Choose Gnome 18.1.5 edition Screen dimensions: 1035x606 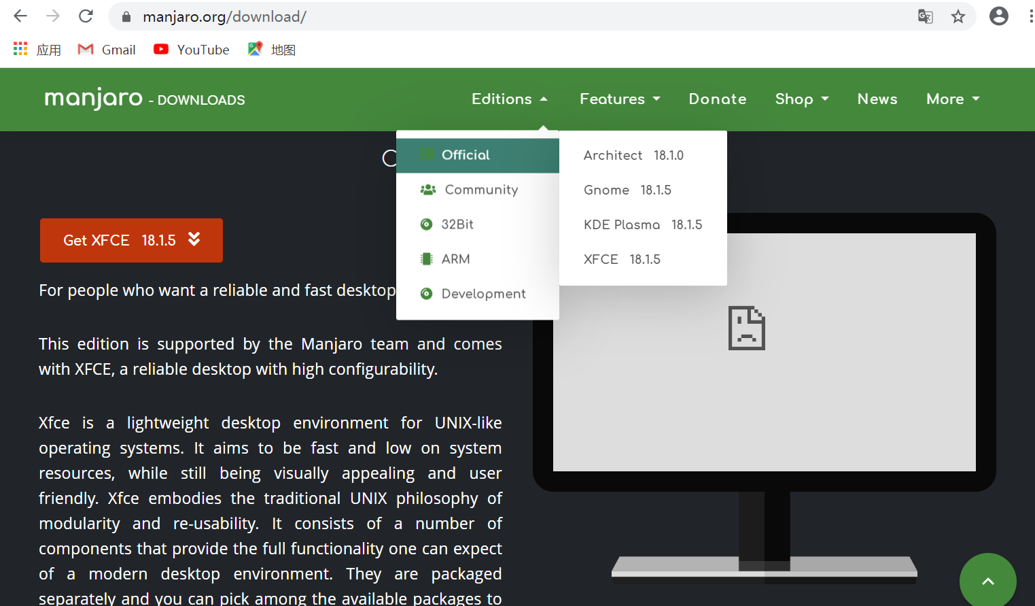click(x=643, y=190)
